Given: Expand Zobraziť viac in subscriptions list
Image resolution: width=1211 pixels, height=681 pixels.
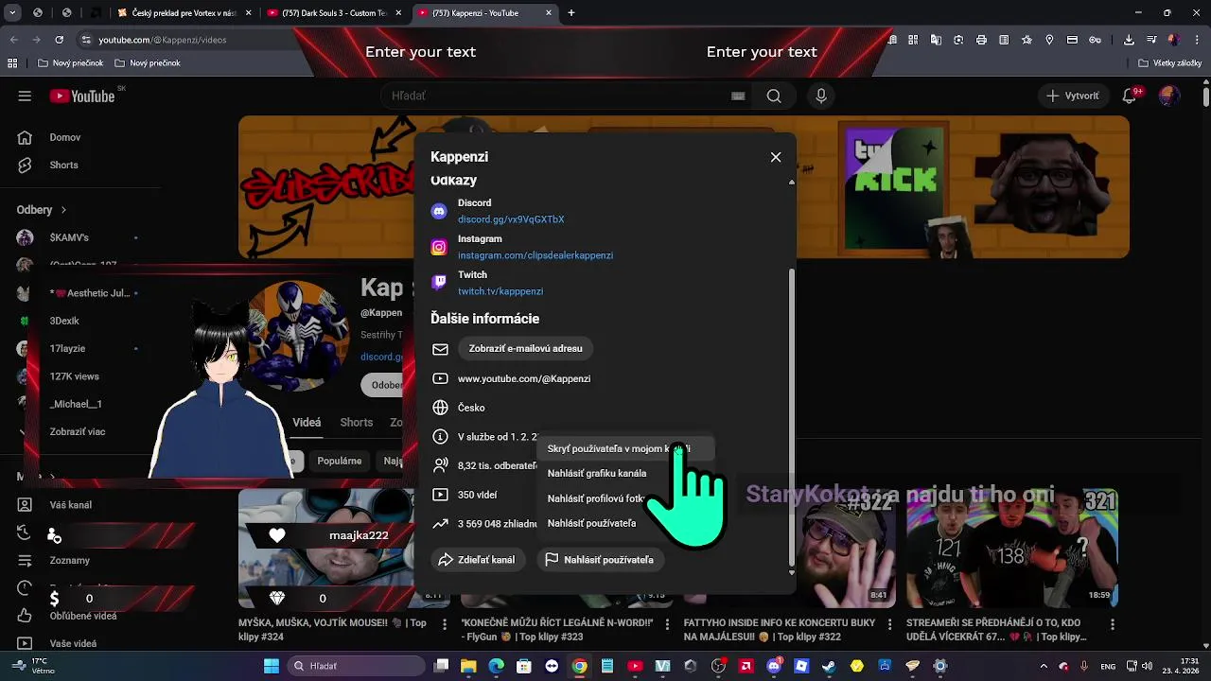Looking at the screenshot, I should coord(78,431).
